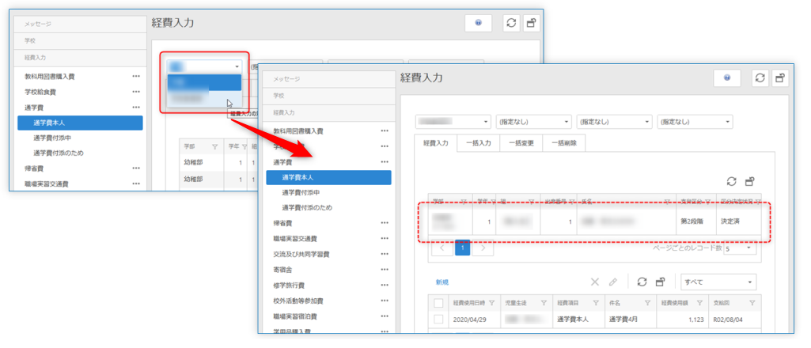Click the 第2段階 cell in the student row
The image size is (811, 348).
click(696, 221)
